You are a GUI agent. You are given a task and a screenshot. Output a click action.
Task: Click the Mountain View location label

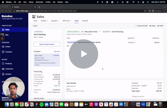tap(91, 31)
